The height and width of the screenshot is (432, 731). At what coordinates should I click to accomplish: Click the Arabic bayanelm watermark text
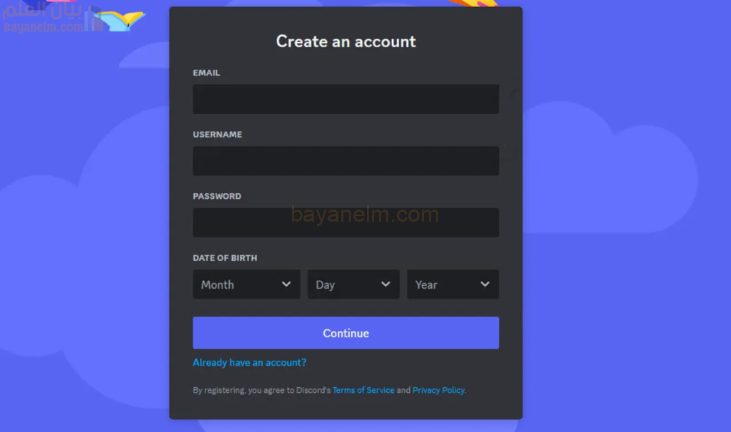click(42, 10)
